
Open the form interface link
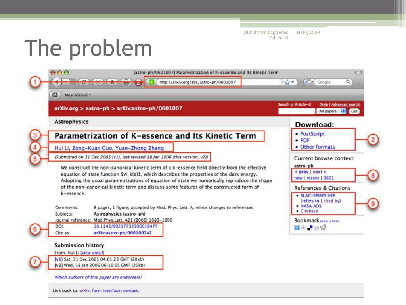pos(106,291)
